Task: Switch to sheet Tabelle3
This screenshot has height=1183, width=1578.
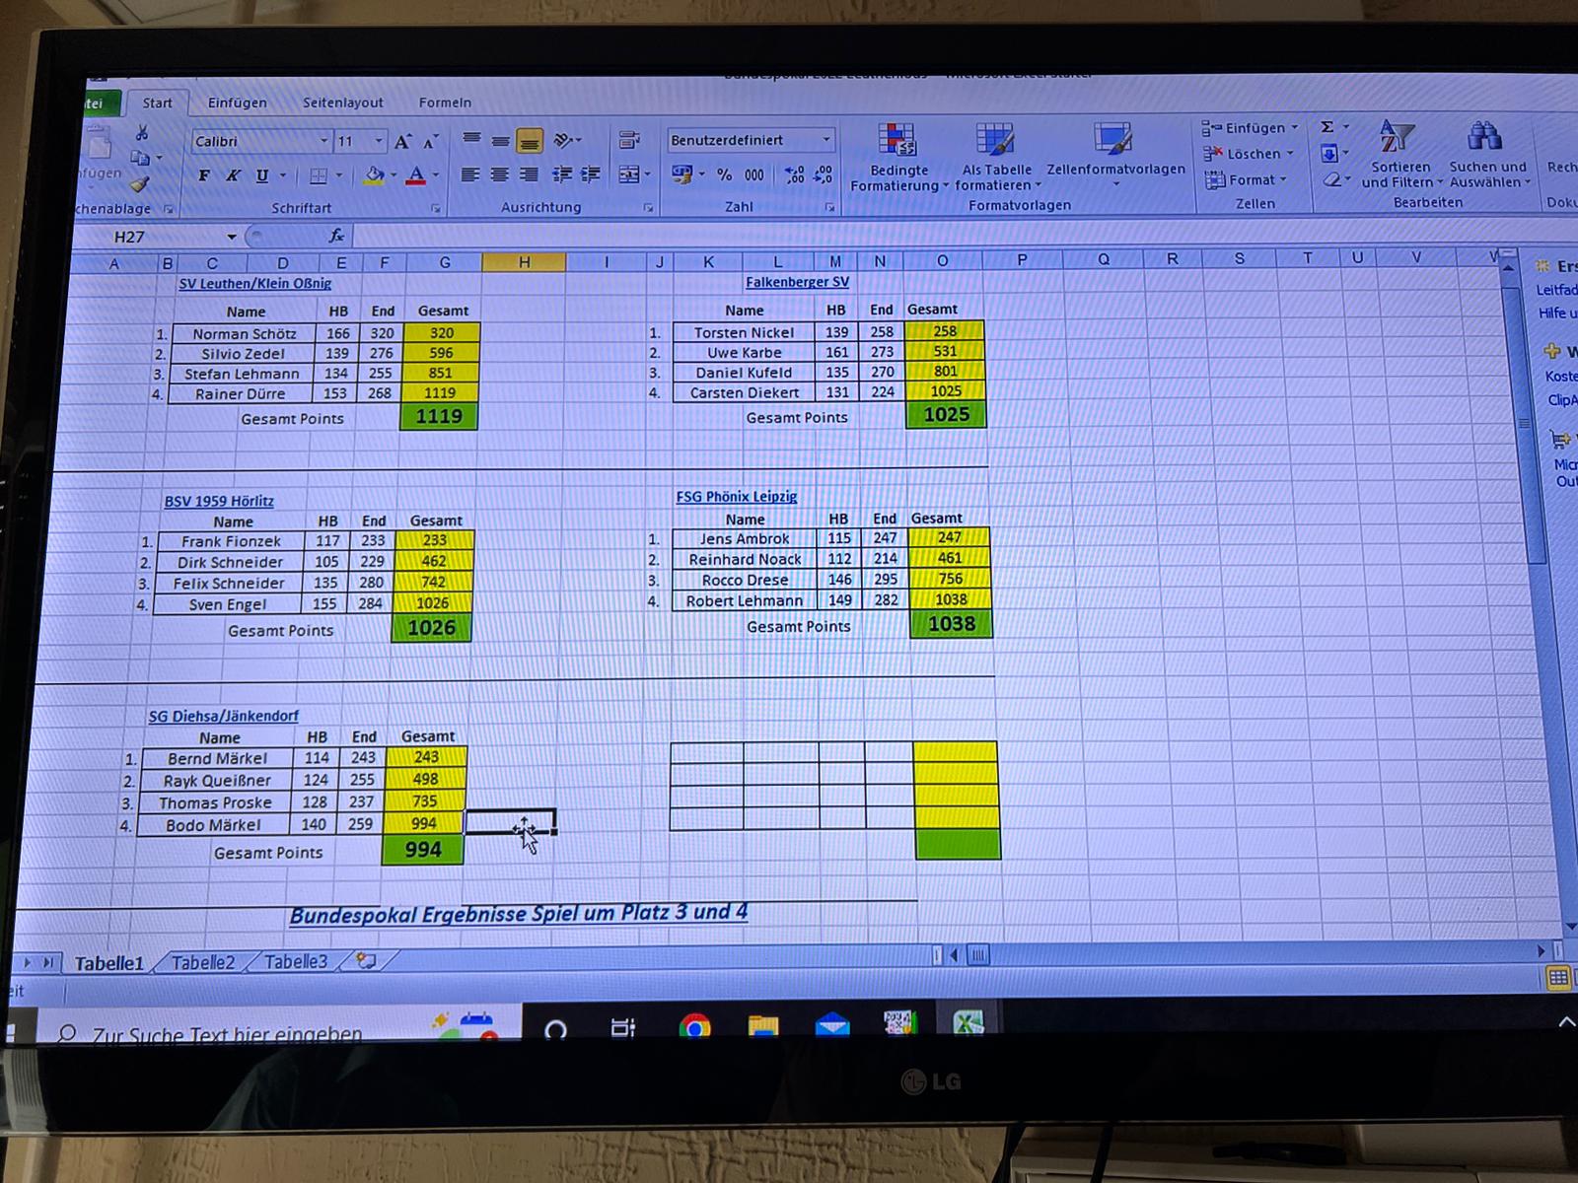Action: coord(295,961)
